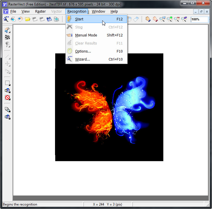The width and height of the screenshot is (212, 209).
Task: Click the dashed lasso-to-square selection icon
Action: [x=7, y=109]
